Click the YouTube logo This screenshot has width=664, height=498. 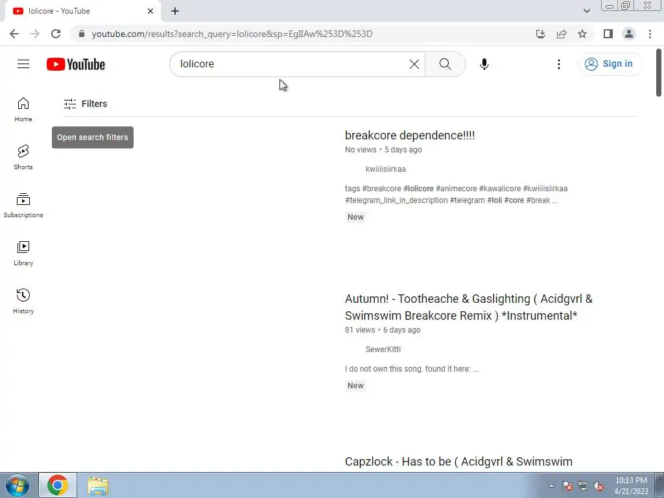click(x=76, y=64)
